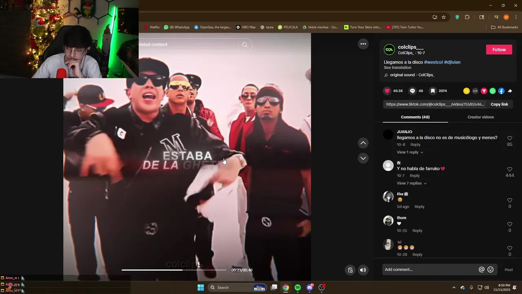Image resolution: width=522 pixels, height=294 pixels.
Task: Open the #djluian hashtag
Action: click(x=452, y=62)
